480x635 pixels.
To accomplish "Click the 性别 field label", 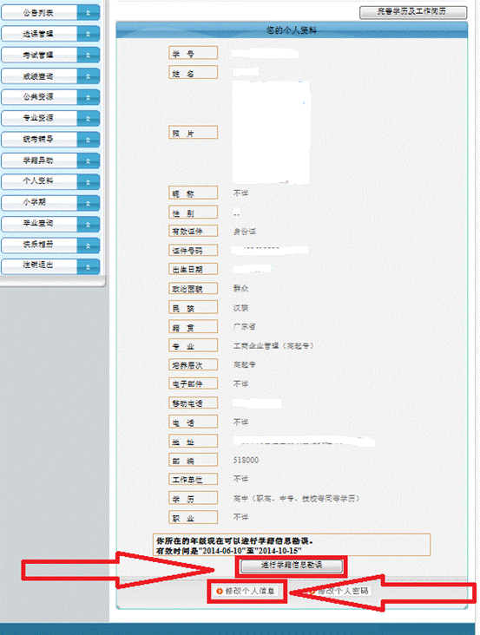I will (x=194, y=213).
